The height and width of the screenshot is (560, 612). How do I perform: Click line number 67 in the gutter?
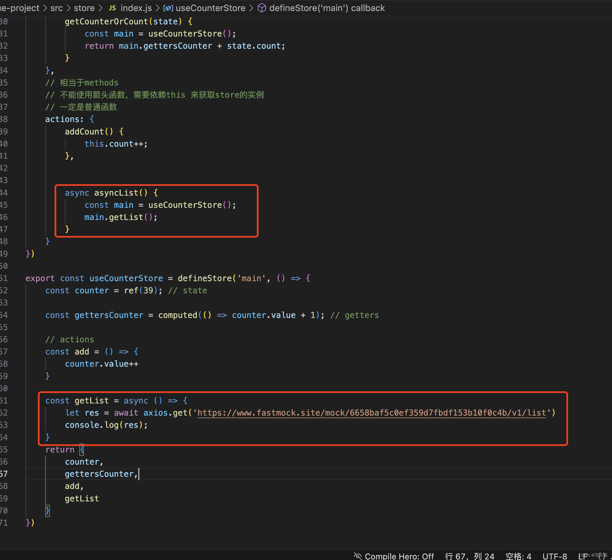click(4, 474)
